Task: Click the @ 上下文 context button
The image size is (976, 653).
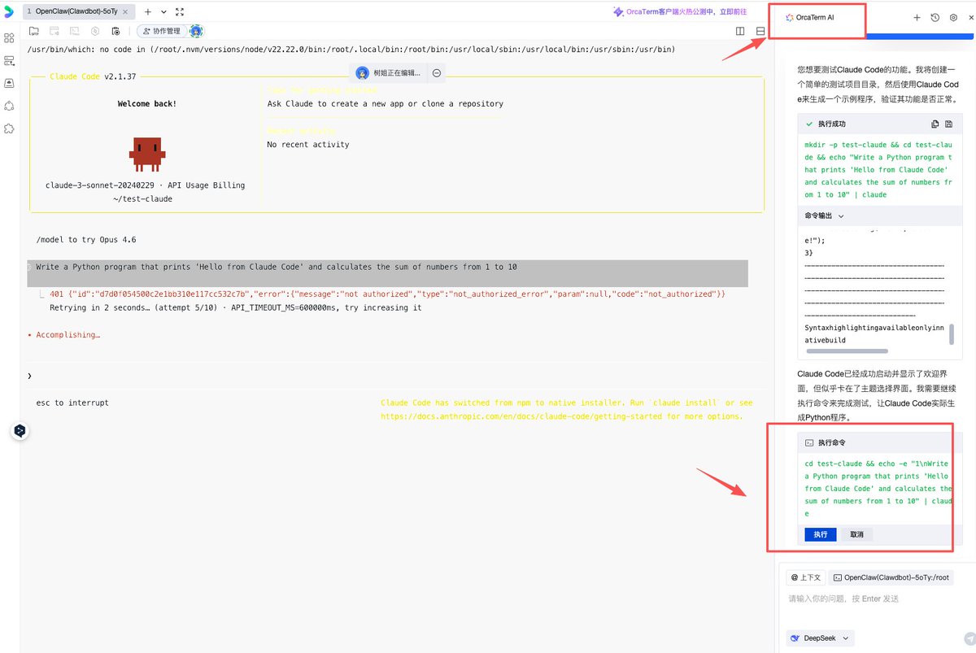Action: (x=806, y=577)
